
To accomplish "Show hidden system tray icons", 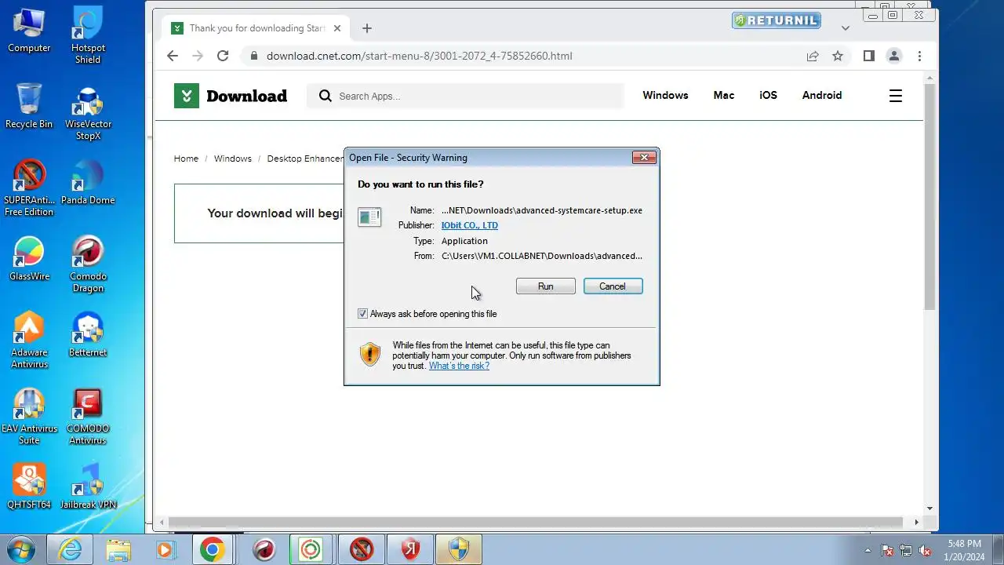I will coord(868,550).
